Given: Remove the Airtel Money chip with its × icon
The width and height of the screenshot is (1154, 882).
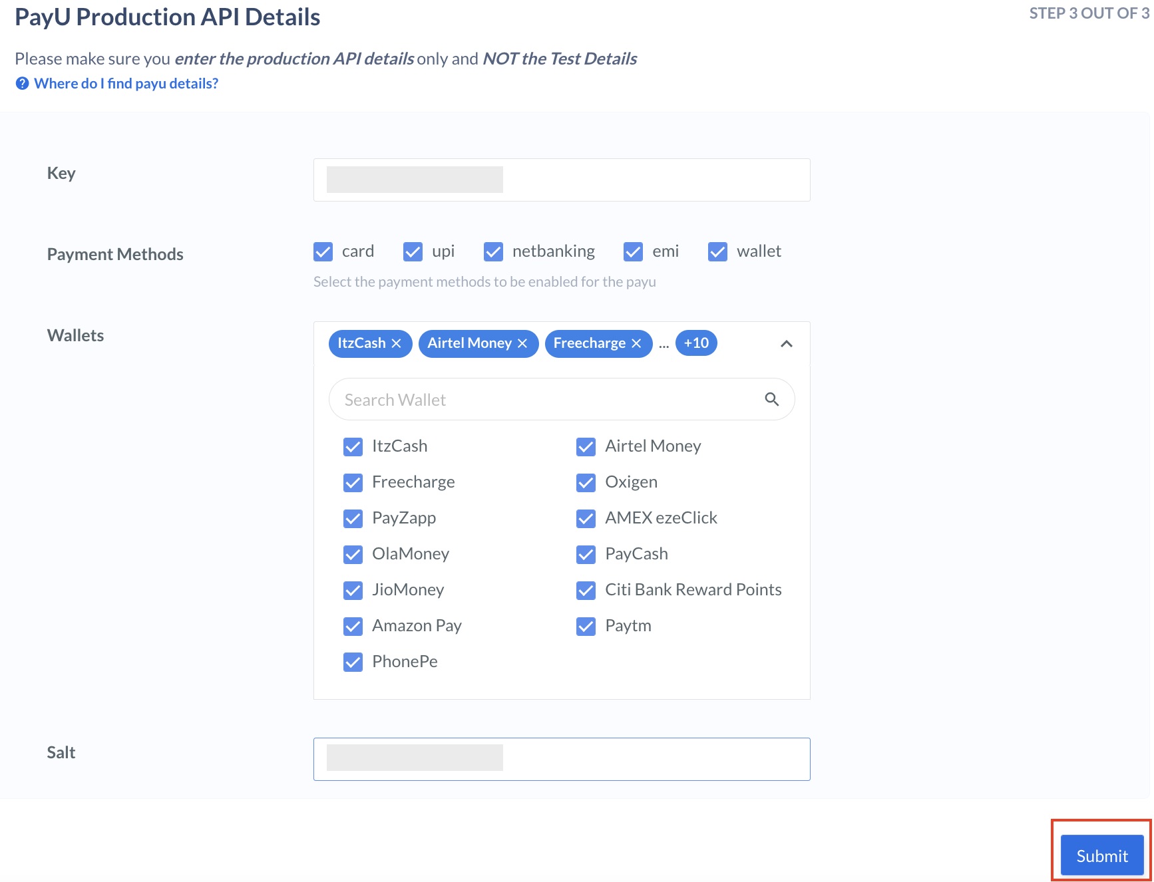Looking at the screenshot, I should (522, 343).
